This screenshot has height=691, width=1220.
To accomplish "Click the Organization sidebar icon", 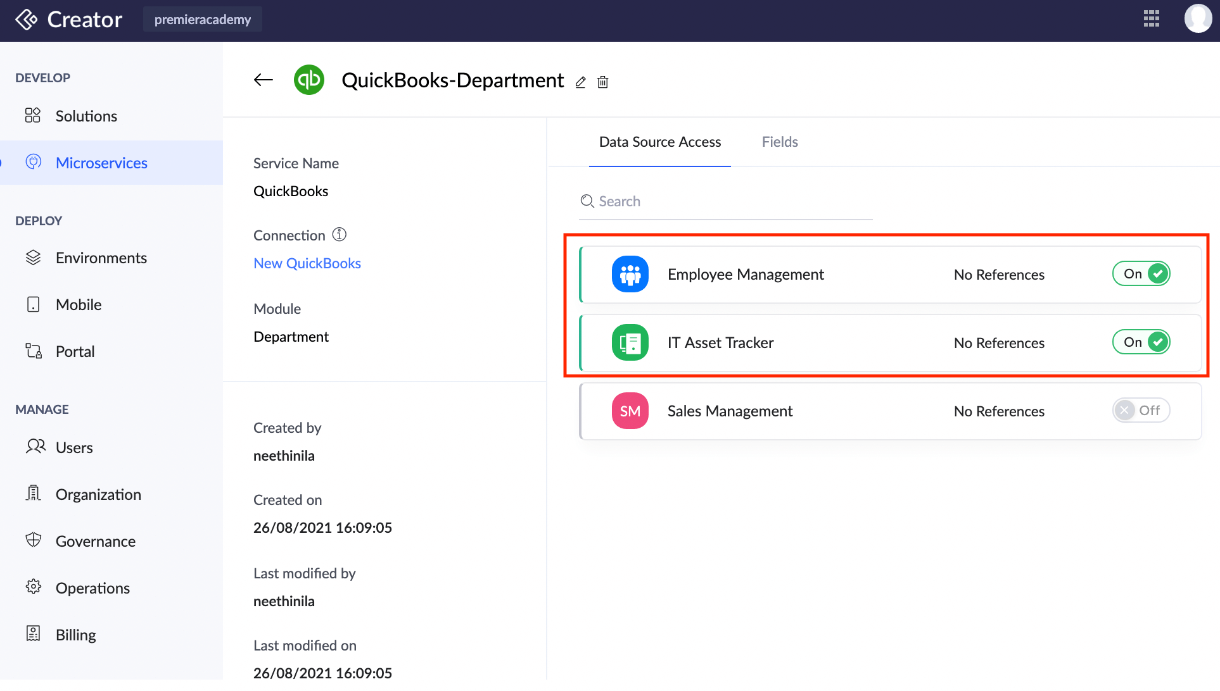I will [x=33, y=493].
